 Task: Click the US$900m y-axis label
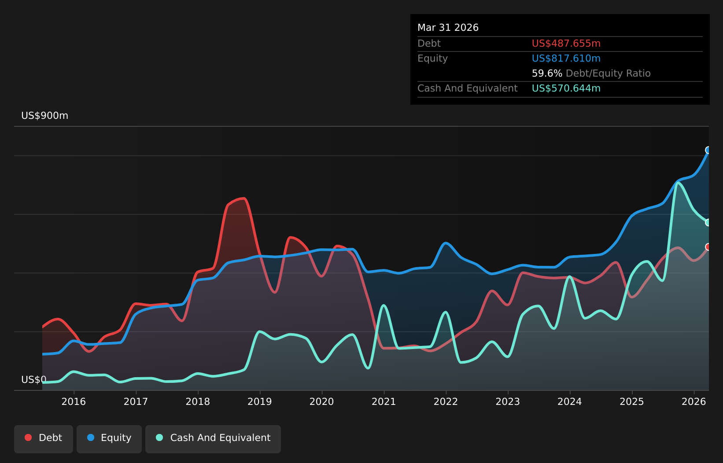45,116
